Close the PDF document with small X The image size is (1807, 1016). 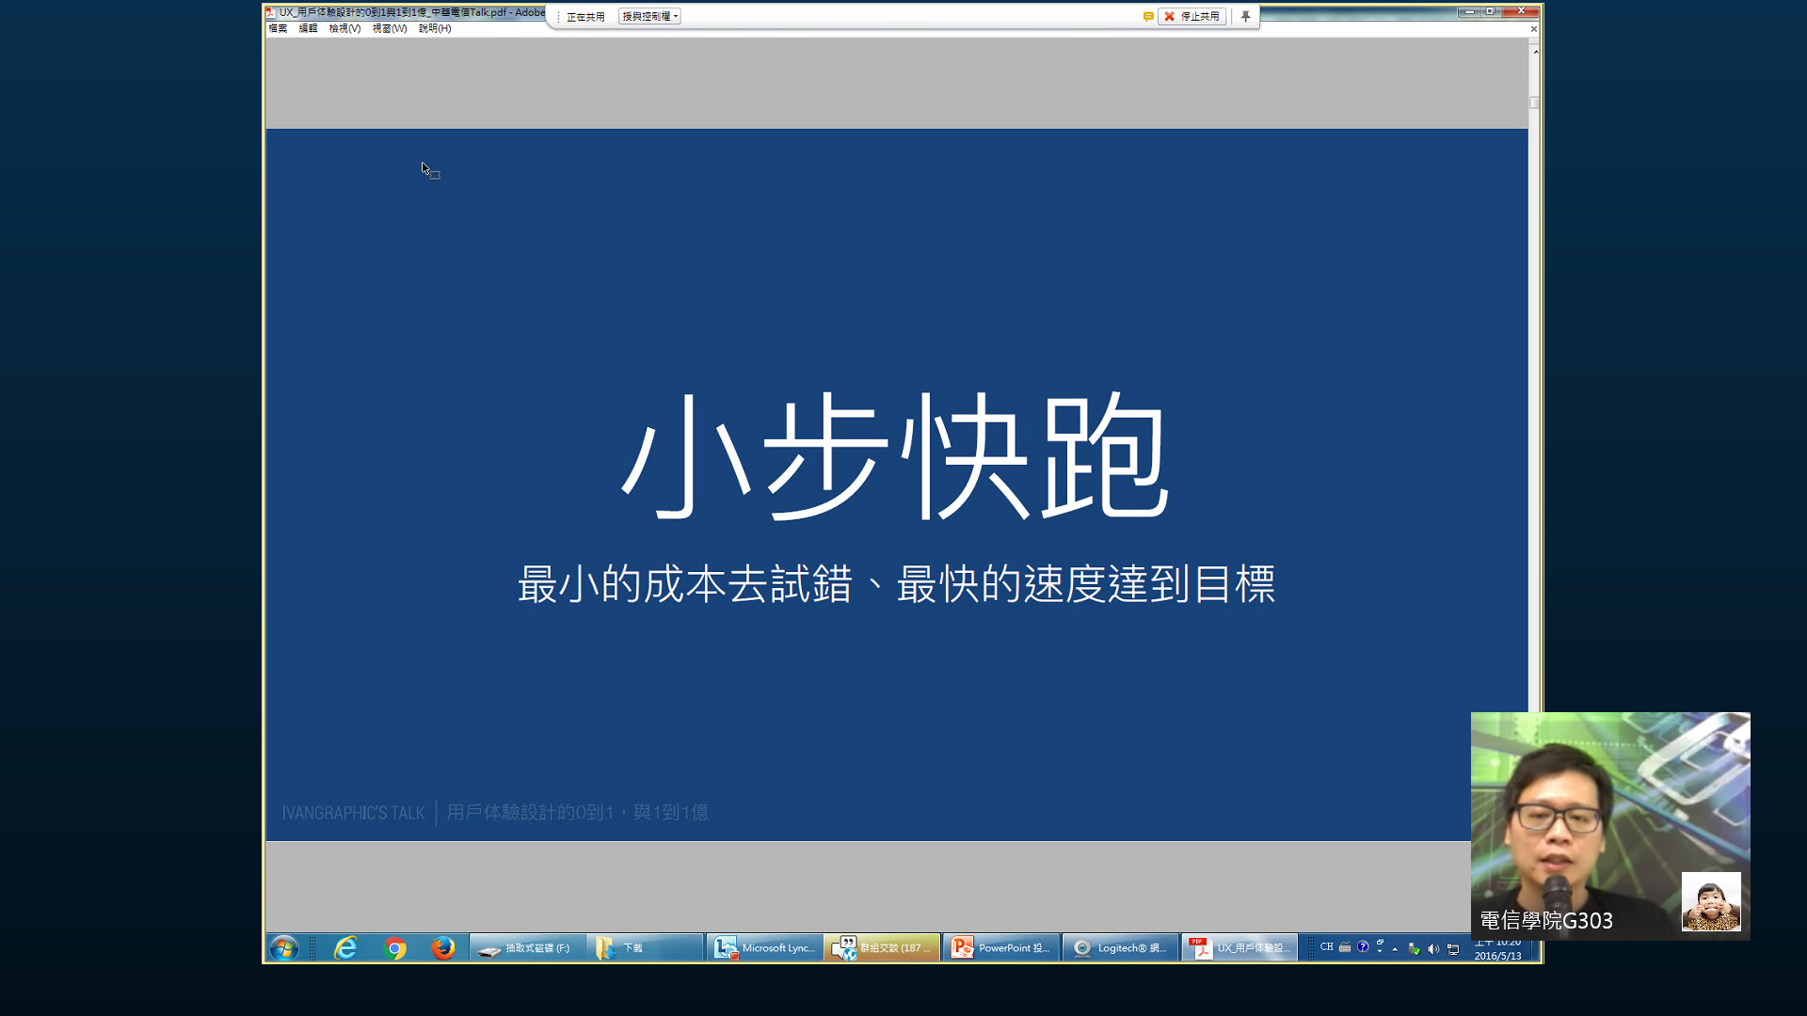point(1533,29)
